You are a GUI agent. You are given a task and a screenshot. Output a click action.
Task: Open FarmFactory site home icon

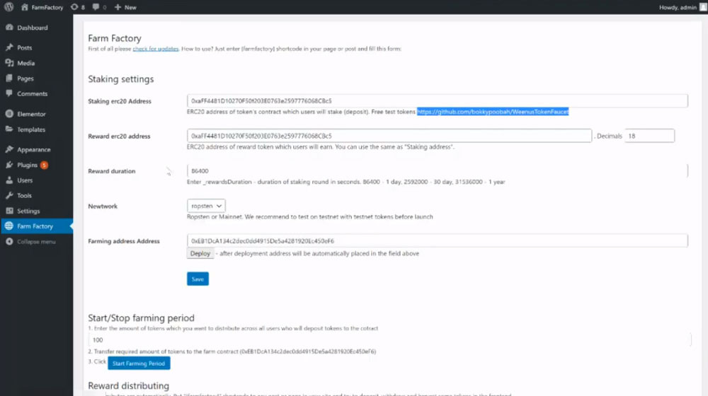click(25, 7)
